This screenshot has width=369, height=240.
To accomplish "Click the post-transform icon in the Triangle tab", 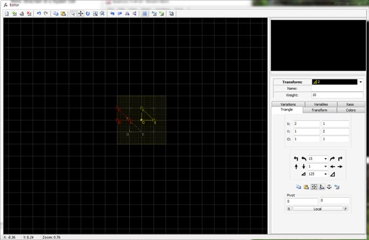I will click(337, 187).
